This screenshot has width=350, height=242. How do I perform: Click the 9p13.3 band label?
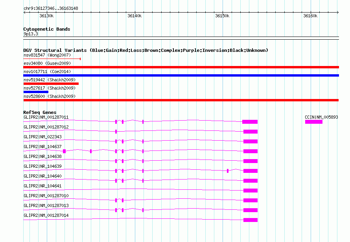(x=31, y=34)
